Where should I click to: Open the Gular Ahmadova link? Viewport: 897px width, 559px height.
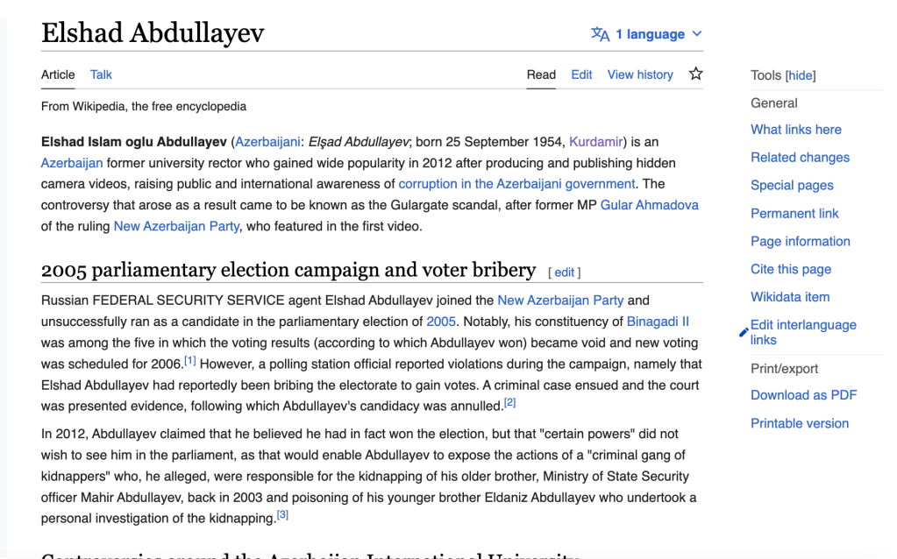[649, 205]
